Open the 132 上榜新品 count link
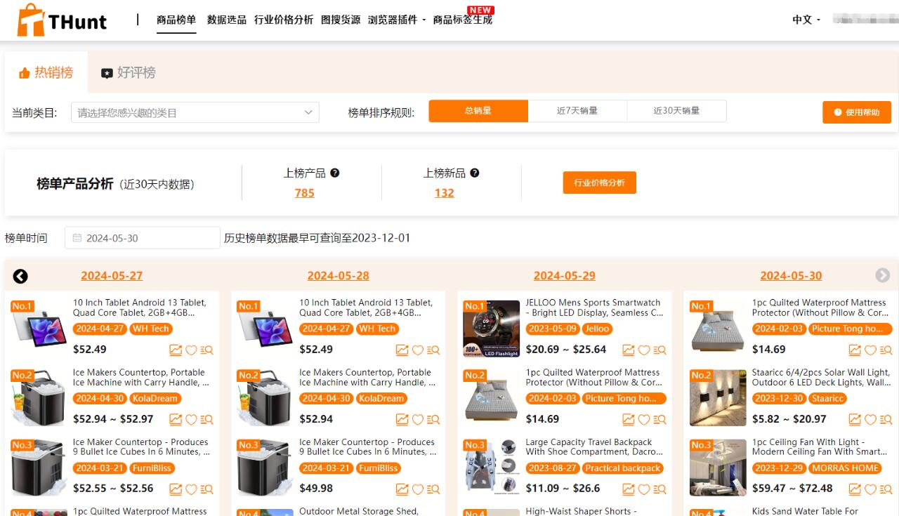The image size is (899, 516). click(445, 193)
